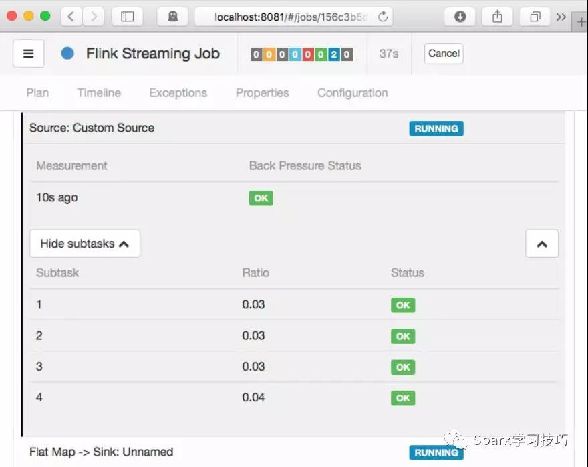Click the orange task-count badge
Screen dimensions: 588x467
tap(269, 54)
